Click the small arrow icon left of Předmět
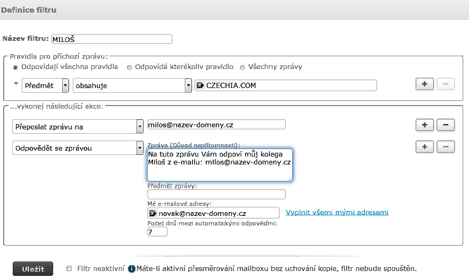The image size is (469, 279). point(16,84)
